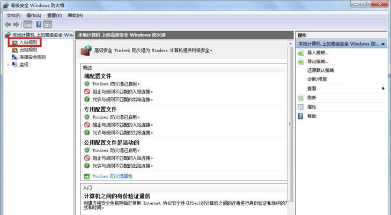The height and width of the screenshot is (215, 391).
Task: Select the 监视 (Monitoring) node
Action: [x=24, y=64]
